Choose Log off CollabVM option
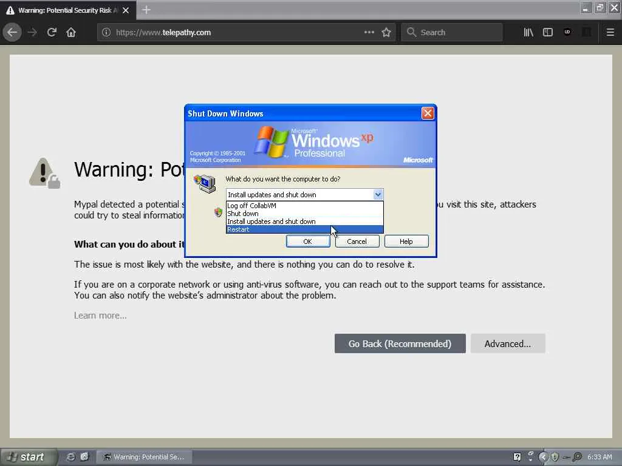The width and height of the screenshot is (622, 466). tap(305, 206)
